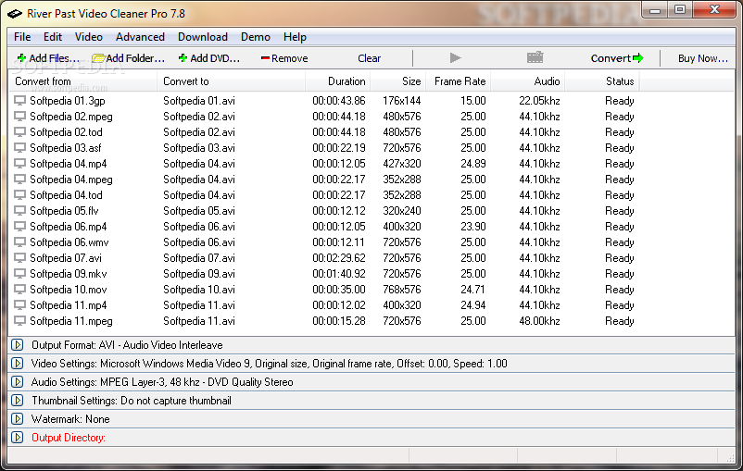Image resolution: width=743 pixels, height=471 pixels.
Task: Sort by the Duration column header
Action: coord(338,81)
